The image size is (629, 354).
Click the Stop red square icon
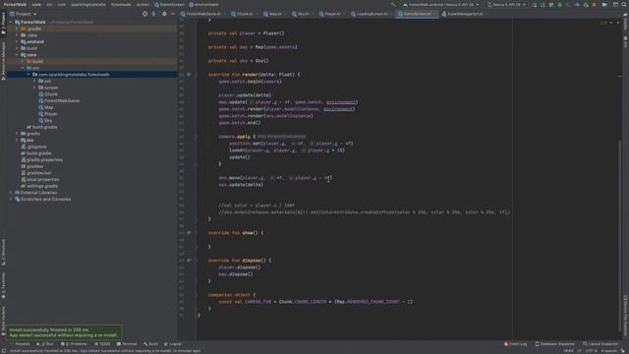point(594,4)
